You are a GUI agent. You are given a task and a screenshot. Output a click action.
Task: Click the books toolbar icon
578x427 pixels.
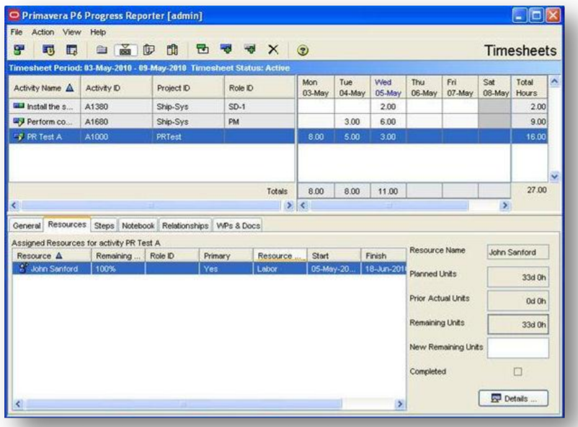pyautogui.click(x=172, y=50)
